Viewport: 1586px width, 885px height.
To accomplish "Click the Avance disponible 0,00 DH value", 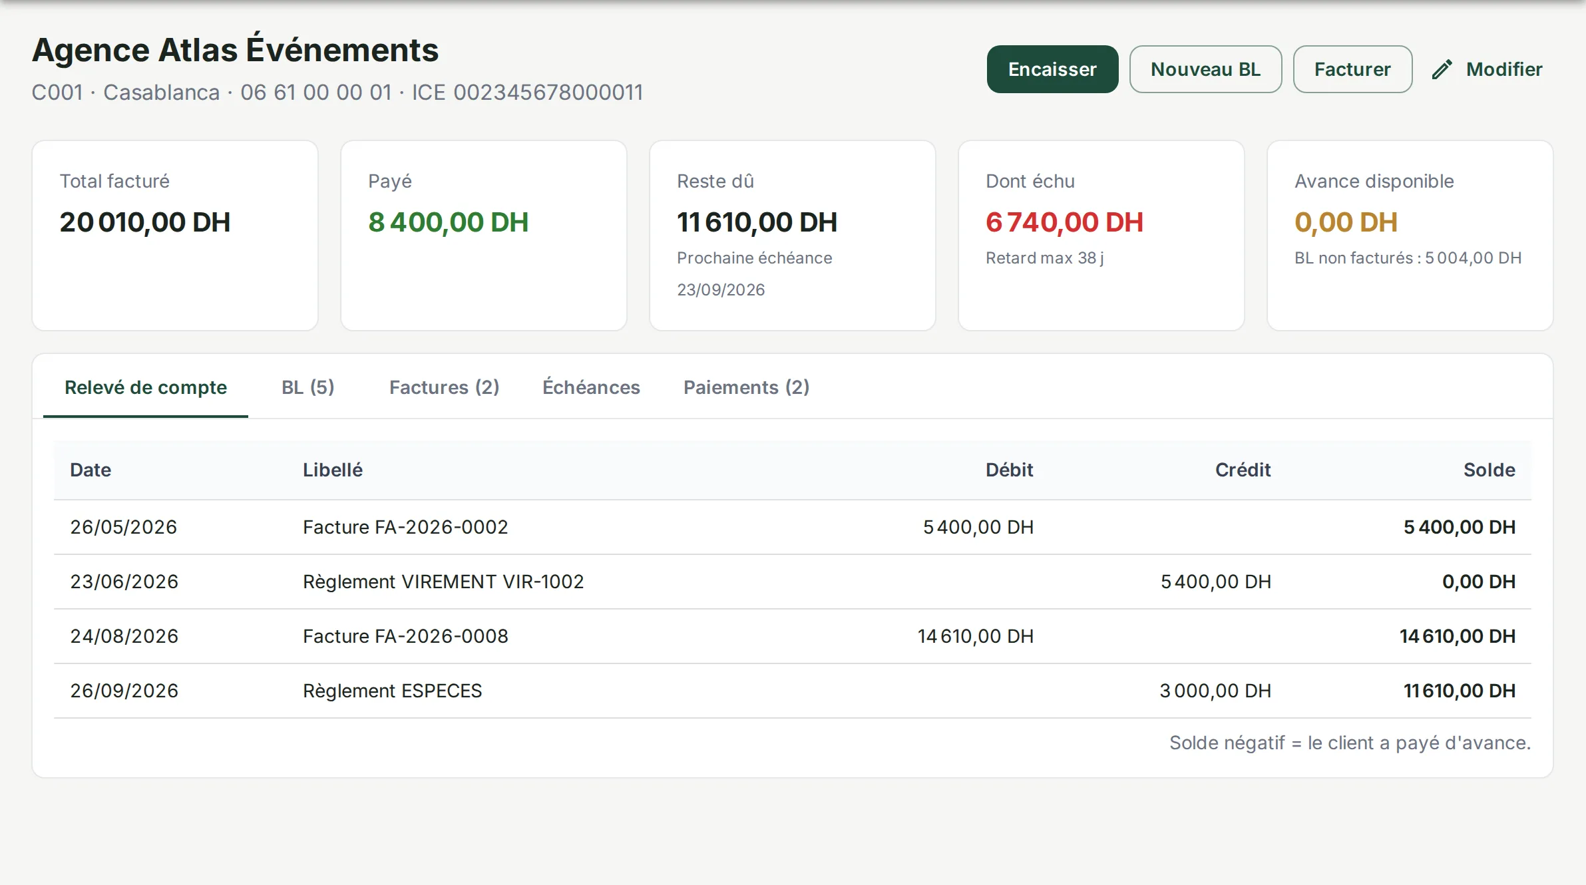I will pyautogui.click(x=1346, y=222).
